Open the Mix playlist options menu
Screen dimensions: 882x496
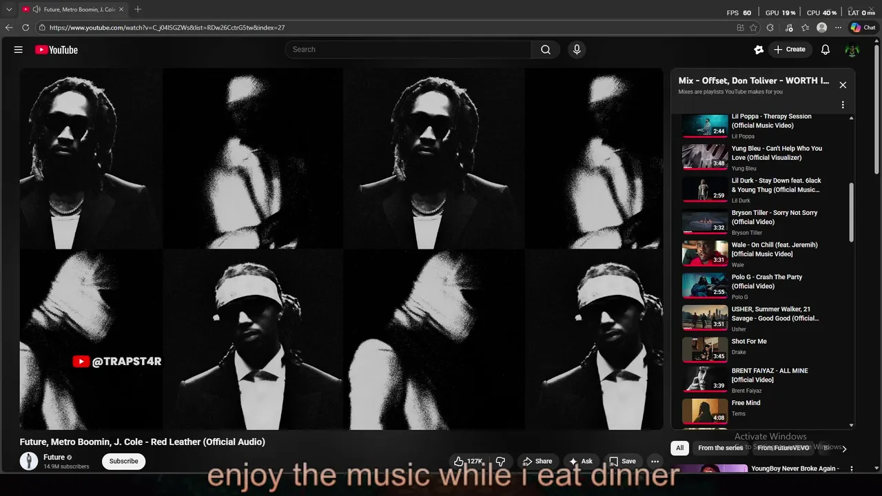coord(842,105)
